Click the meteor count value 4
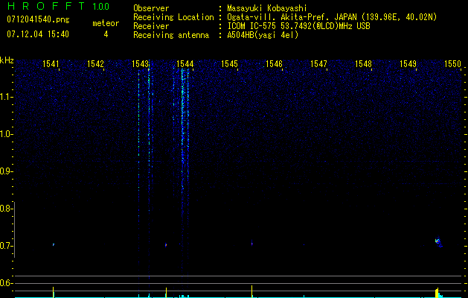The height and width of the screenshot is (298, 468). [x=106, y=34]
